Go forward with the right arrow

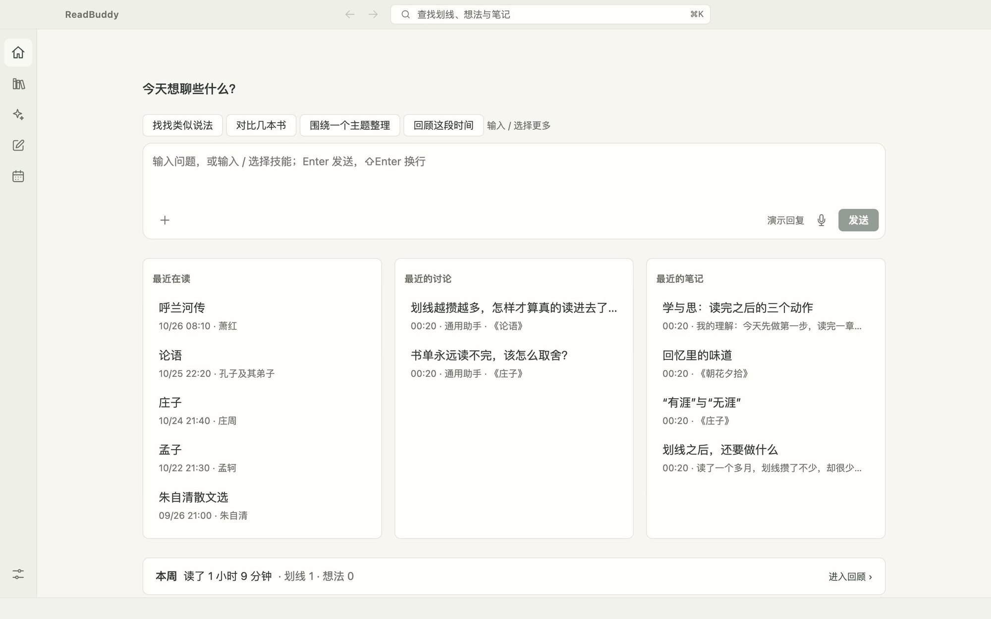[373, 14]
